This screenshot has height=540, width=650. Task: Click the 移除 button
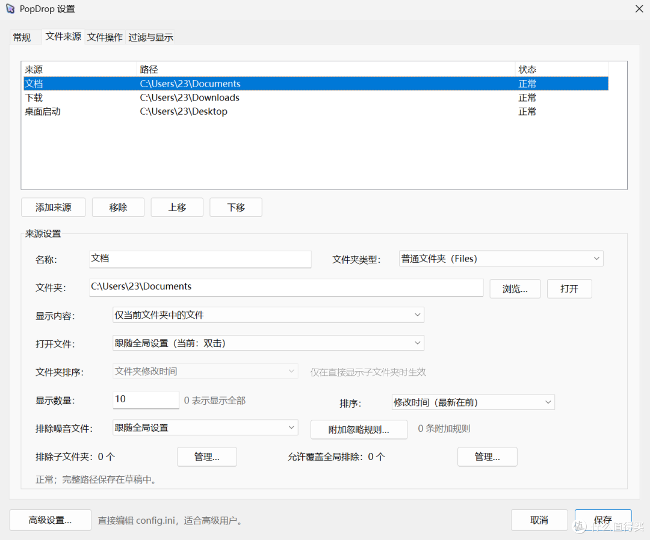(x=118, y=207)
